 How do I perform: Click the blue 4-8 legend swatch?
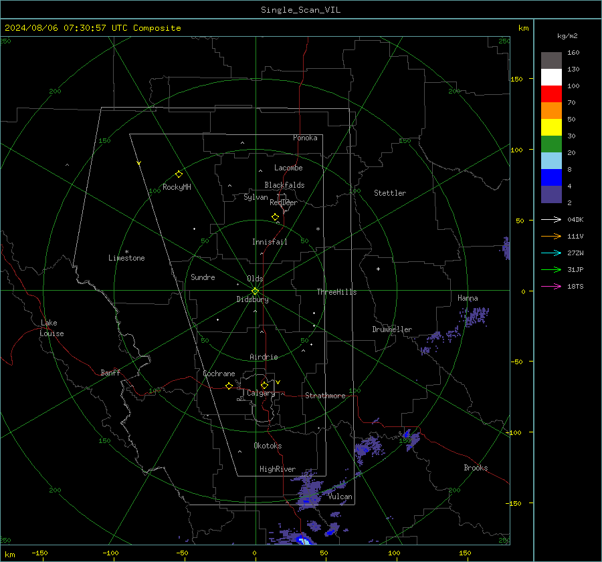coord(551,178)
